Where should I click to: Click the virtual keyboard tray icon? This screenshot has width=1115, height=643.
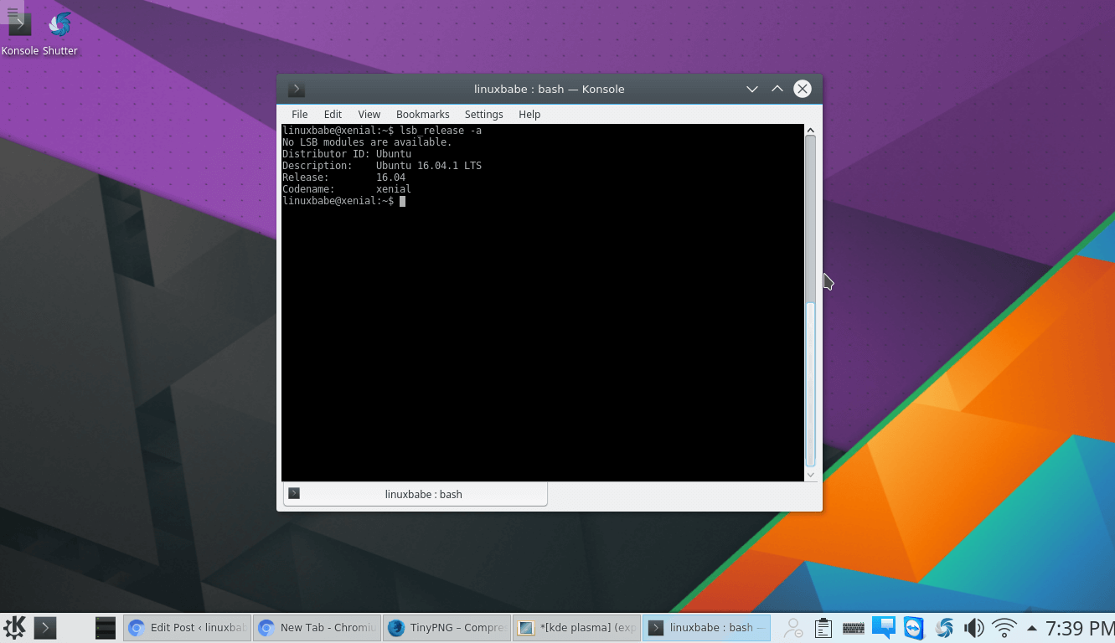coord(853,628)
